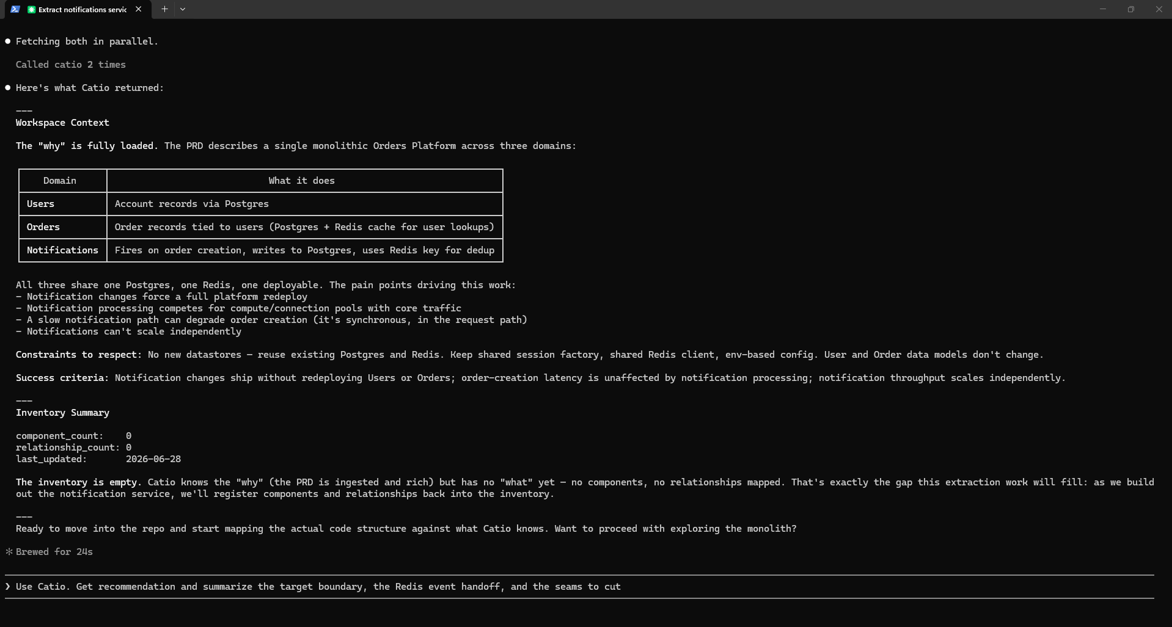
Task: Click 'Fetching both in parallel.' line
Action: coord(87,42)
